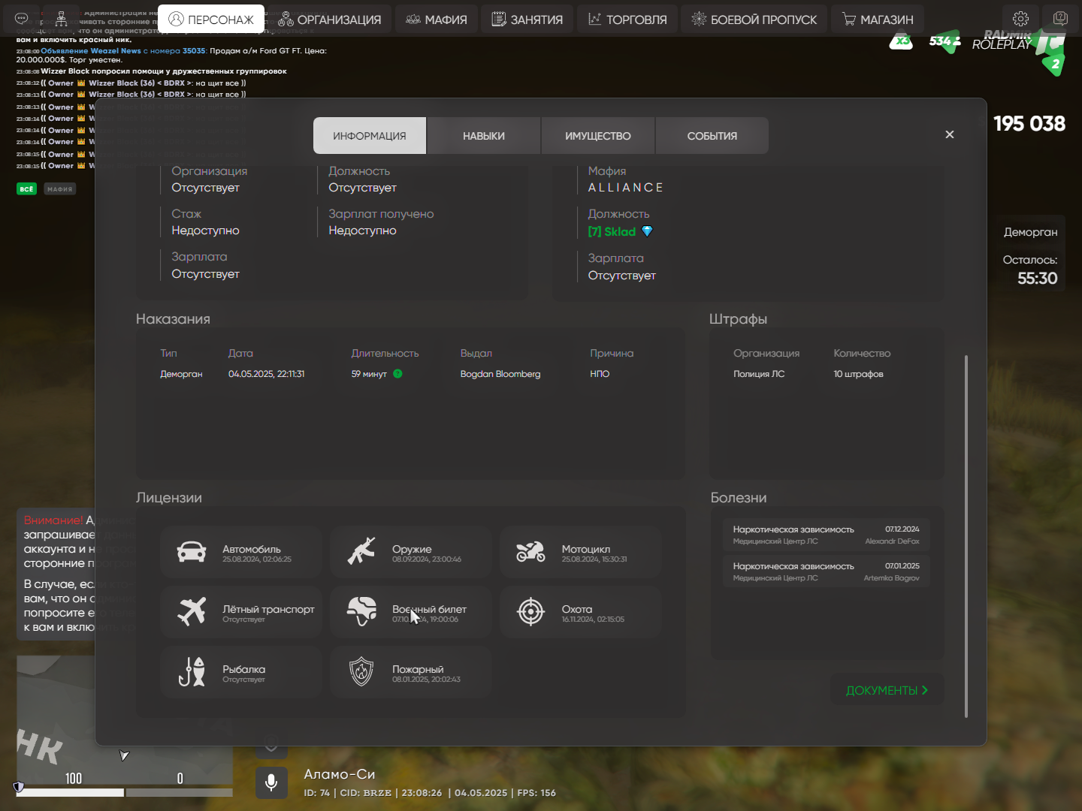Open the settings gear icon in the top bar
Screen dimensions: 1082x811
tap(1020, 19)
